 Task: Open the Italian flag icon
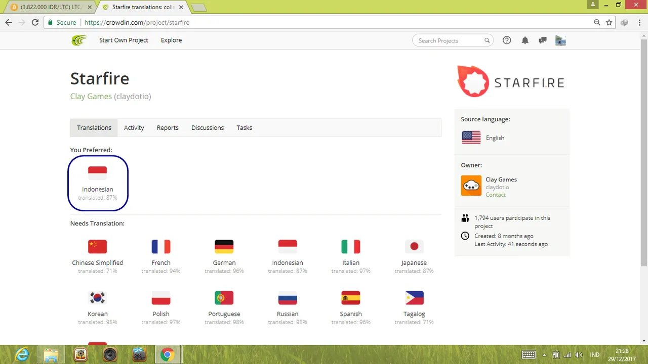point(351,246)
